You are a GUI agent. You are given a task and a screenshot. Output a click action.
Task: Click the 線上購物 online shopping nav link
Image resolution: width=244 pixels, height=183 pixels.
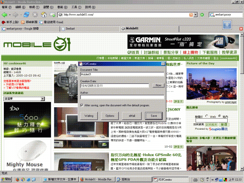pos(191,52)
